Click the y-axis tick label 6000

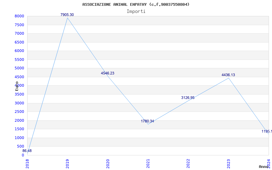[19, 51]
